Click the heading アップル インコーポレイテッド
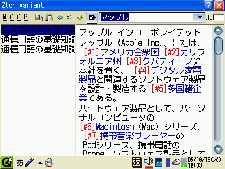The height and width of the screenshot is (169, 225). click(x=140, y=32)
